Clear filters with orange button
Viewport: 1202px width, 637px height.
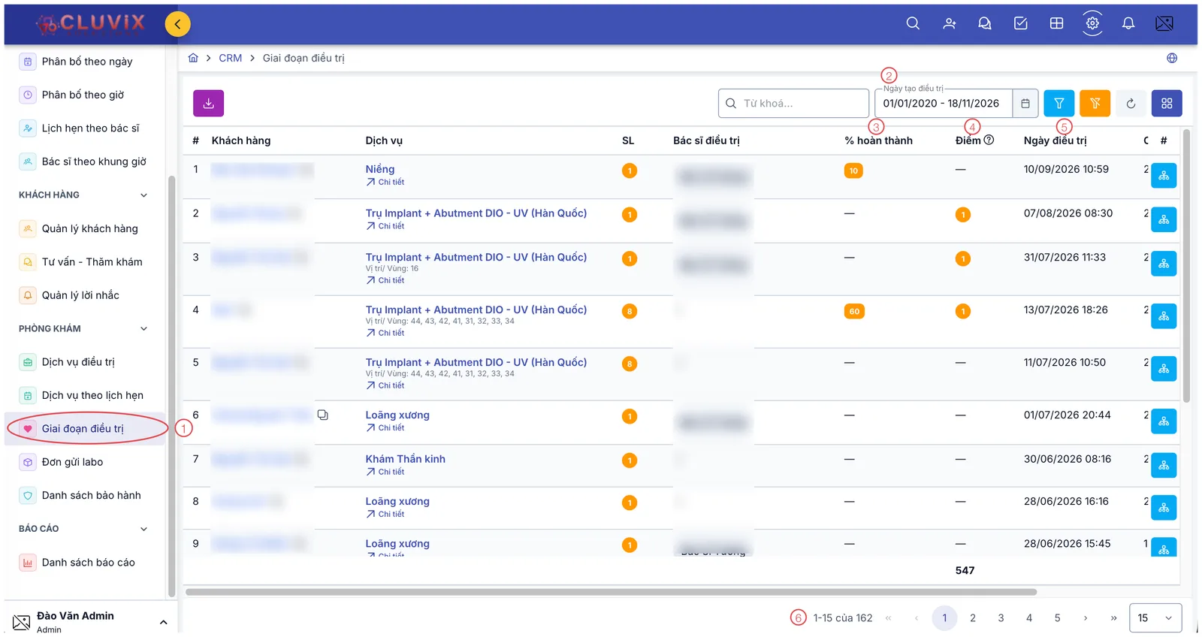point(1095,104)
